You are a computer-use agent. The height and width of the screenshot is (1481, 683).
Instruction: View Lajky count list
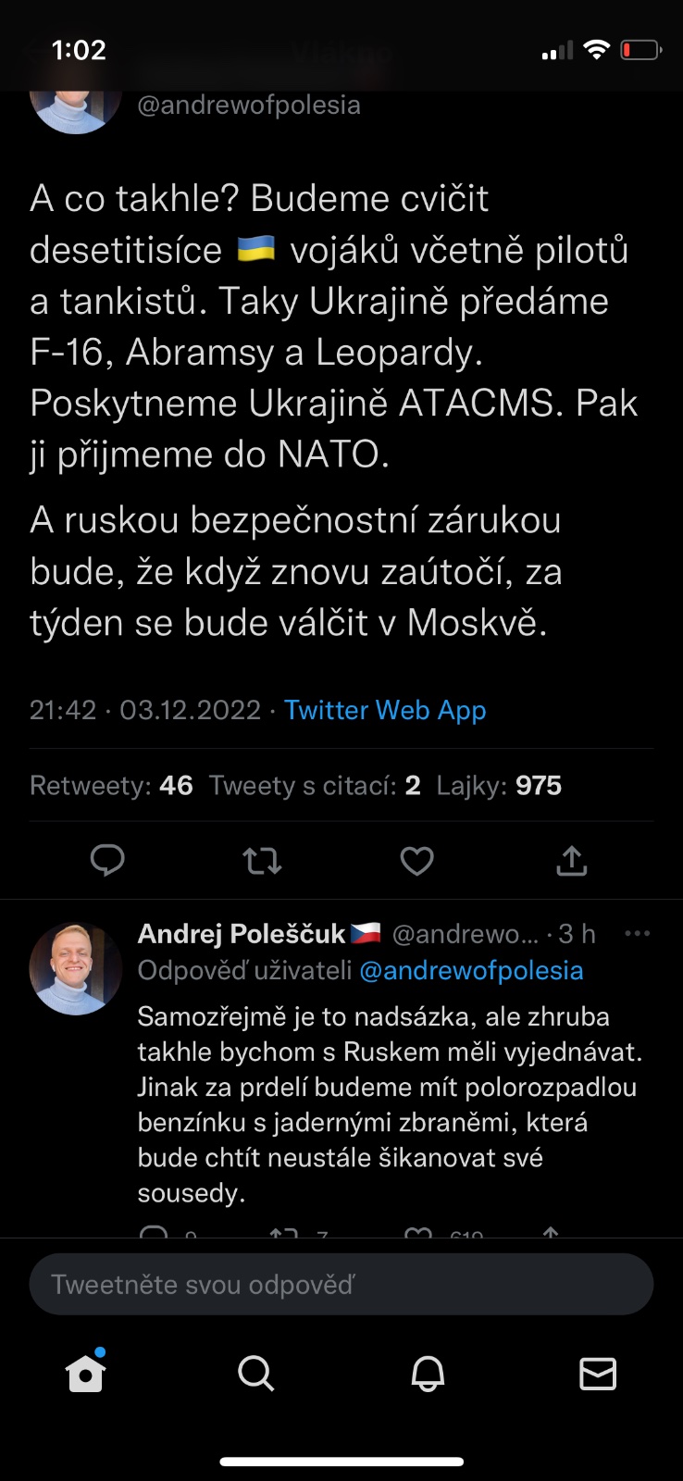coord(499,786)
